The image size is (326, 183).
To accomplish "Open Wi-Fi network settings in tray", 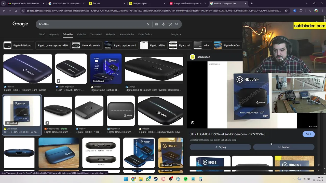I will point(305,179).
